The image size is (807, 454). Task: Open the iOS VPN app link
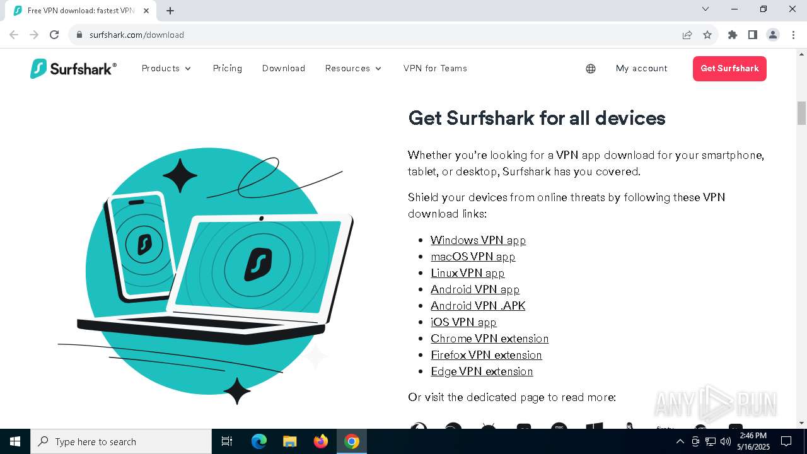463,322
